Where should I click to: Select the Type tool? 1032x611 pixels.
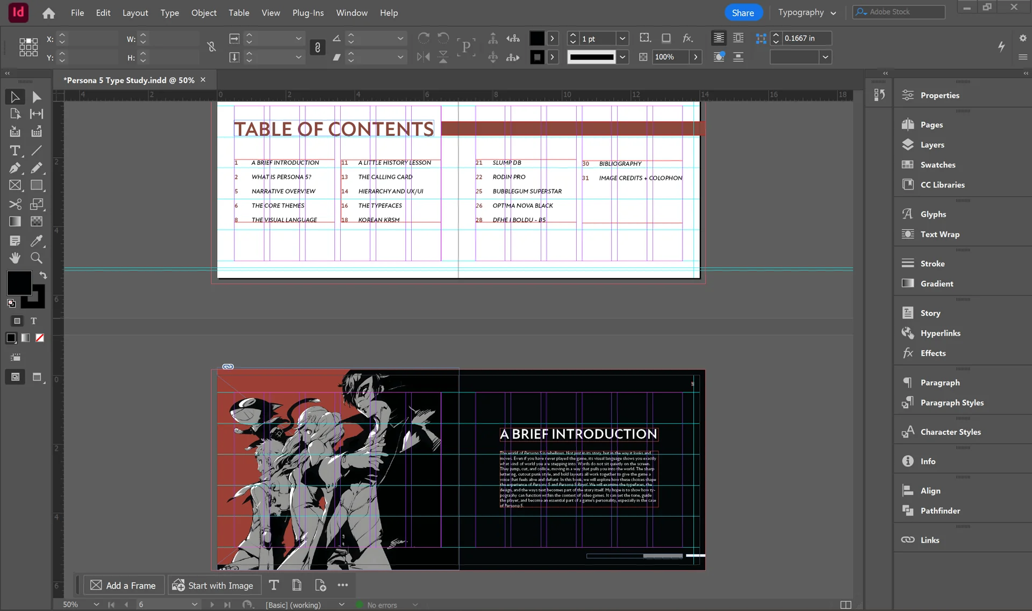tap(15, 151)
